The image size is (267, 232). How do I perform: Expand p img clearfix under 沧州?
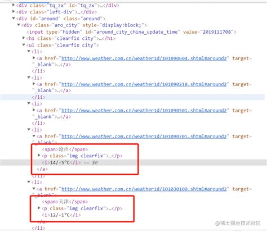pos(39,155)
